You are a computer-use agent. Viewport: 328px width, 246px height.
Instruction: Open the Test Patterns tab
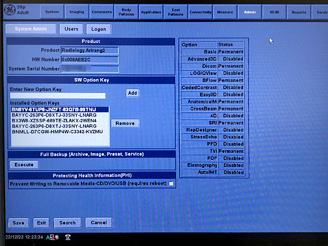click(x=175, y=12)
